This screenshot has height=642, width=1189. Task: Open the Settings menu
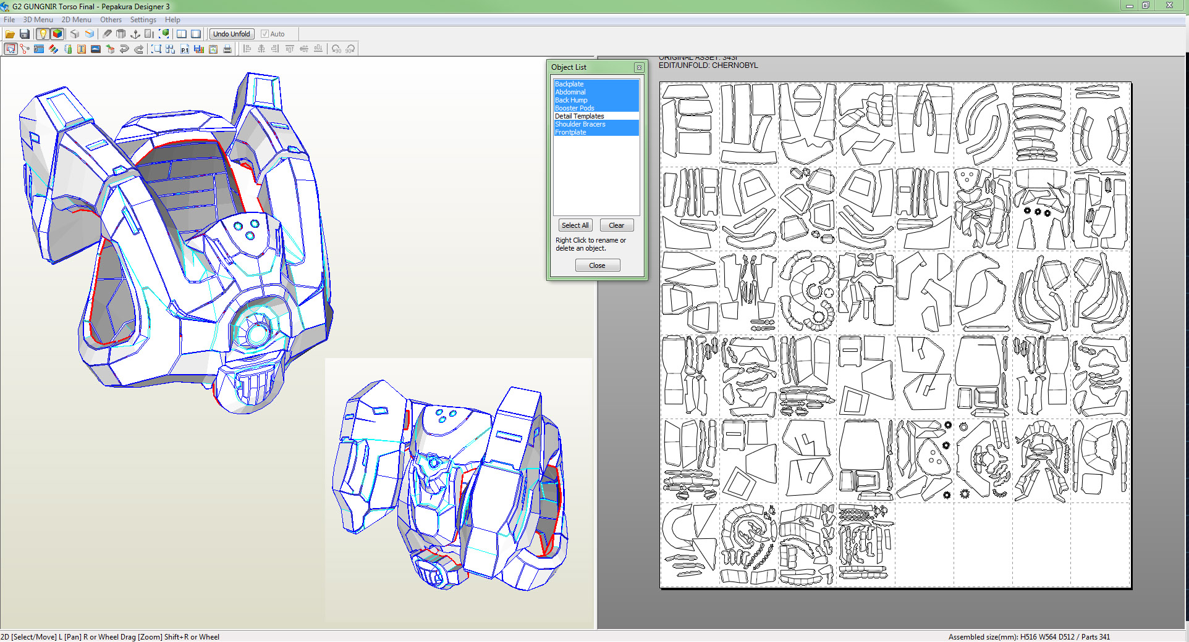[x=143, y=20]
